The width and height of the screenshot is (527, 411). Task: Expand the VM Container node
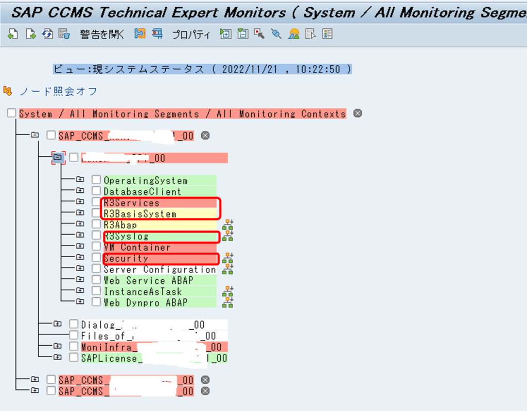point(80,246)
